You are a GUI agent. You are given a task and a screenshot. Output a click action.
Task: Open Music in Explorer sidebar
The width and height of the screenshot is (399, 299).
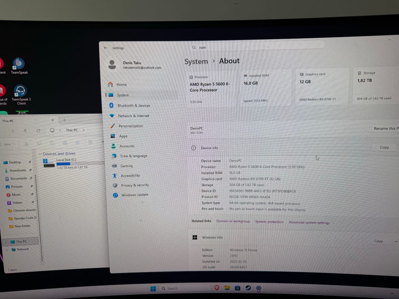pyautogui.click(x=16, y=194)
